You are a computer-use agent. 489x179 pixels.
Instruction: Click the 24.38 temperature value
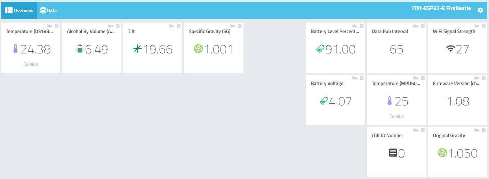click(x=35, y=49)
